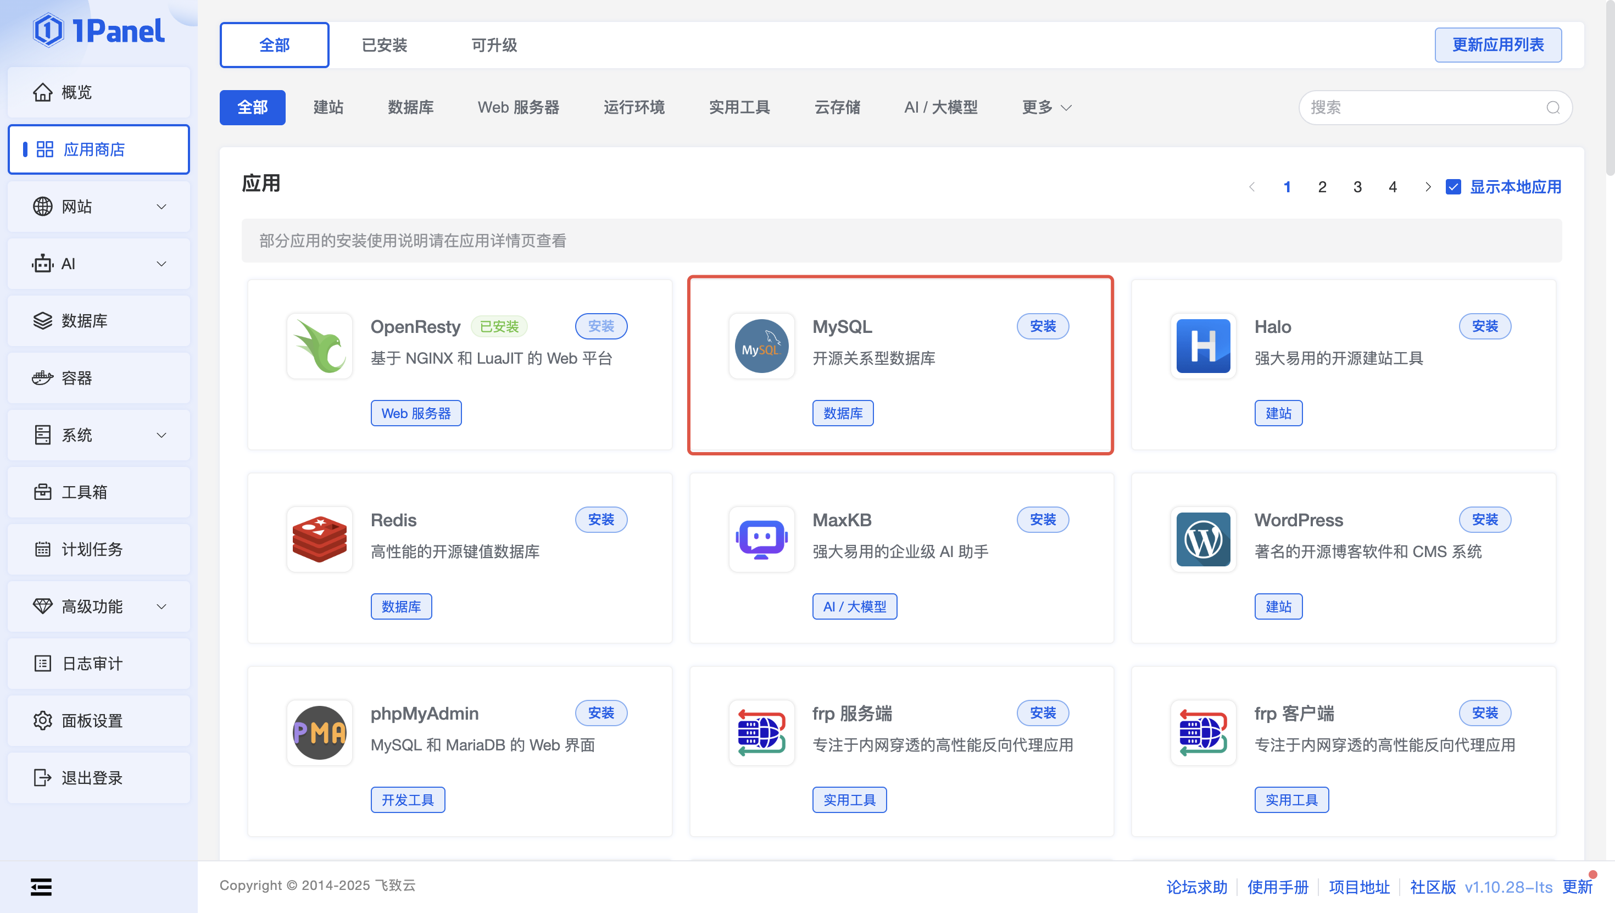
Task: Open 计划任务 calendar icon
Action: pos(43,549)
